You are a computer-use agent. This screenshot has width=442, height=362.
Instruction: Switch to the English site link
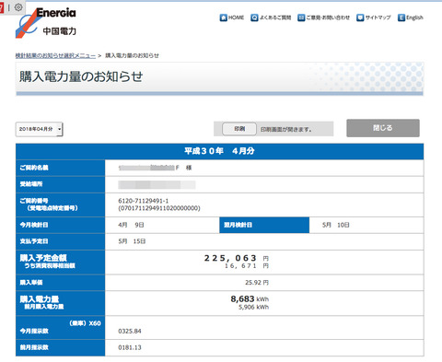(x=414, y=18)
